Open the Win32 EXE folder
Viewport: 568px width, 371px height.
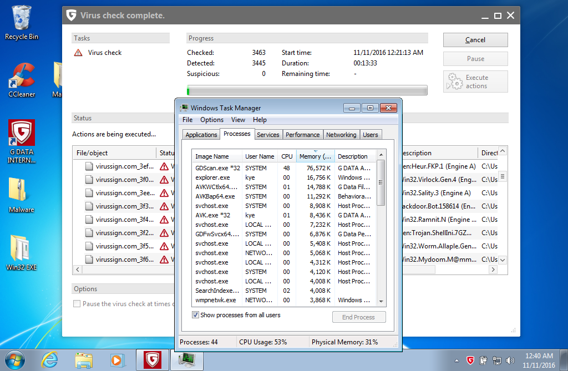pyautogui.click(x=22, y=248)
